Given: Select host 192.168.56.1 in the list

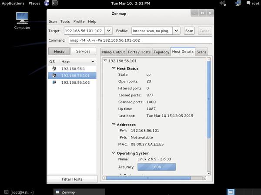Looking at the screenshot, I should (72, 69).
